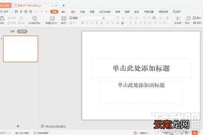Viewport: 203px width, 135px height.
Task: Click the Undo arrow icon
Action: coord(35,11)
